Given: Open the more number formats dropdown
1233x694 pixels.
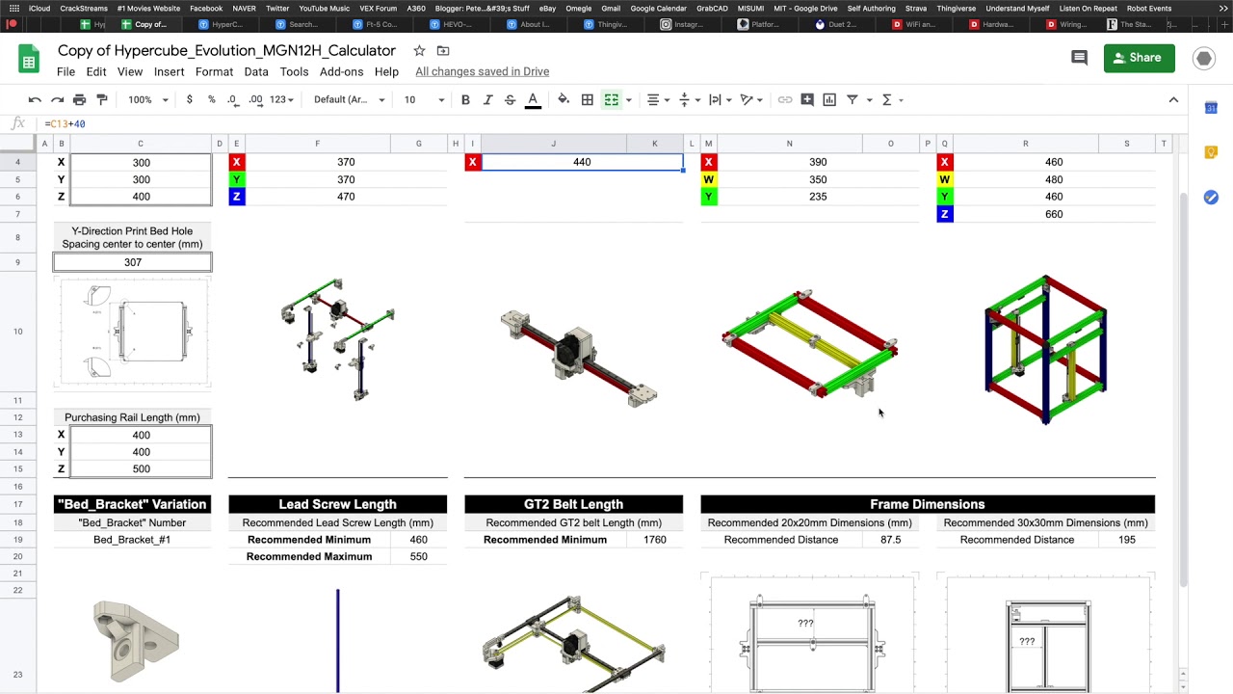Looking at the screenshot, I should [x=281, y=99].
